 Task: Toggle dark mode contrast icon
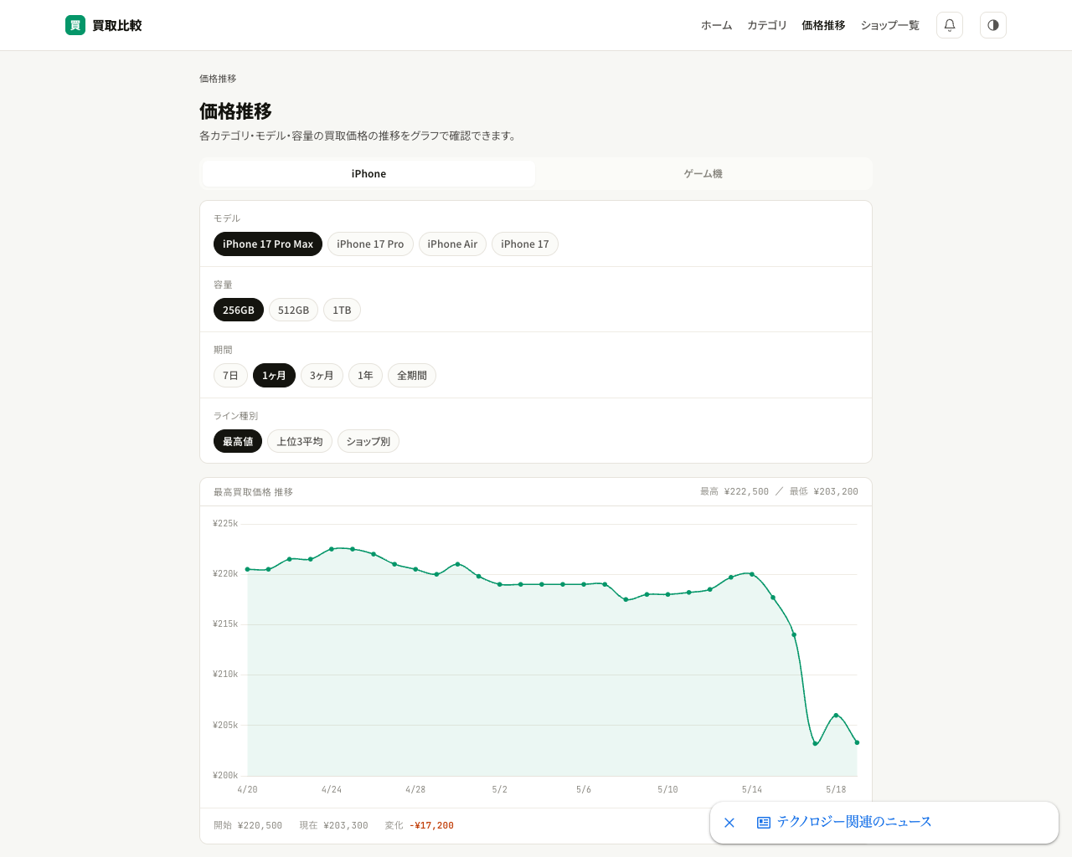point(993,25)
